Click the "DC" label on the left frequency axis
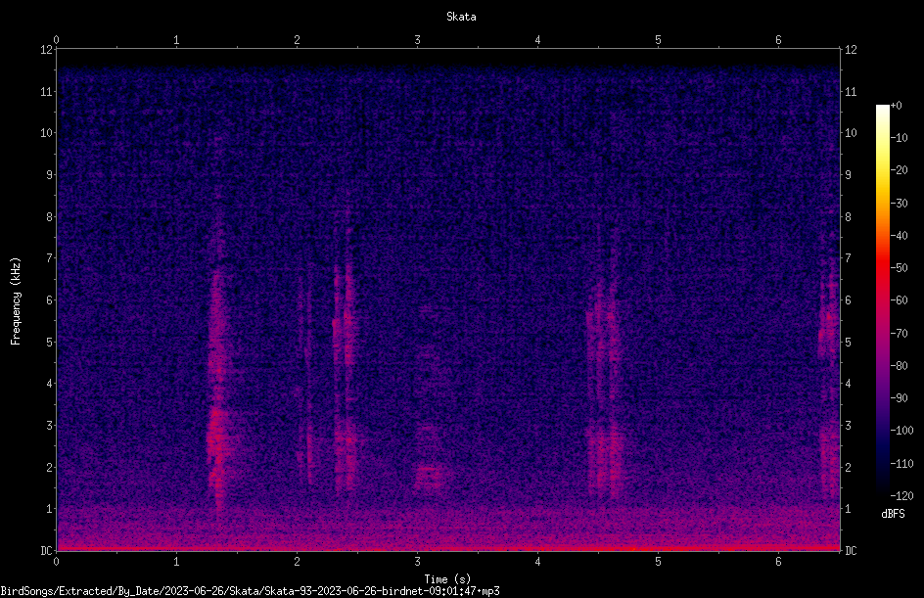This screenshot has width=924, height=598. point(46,551)
